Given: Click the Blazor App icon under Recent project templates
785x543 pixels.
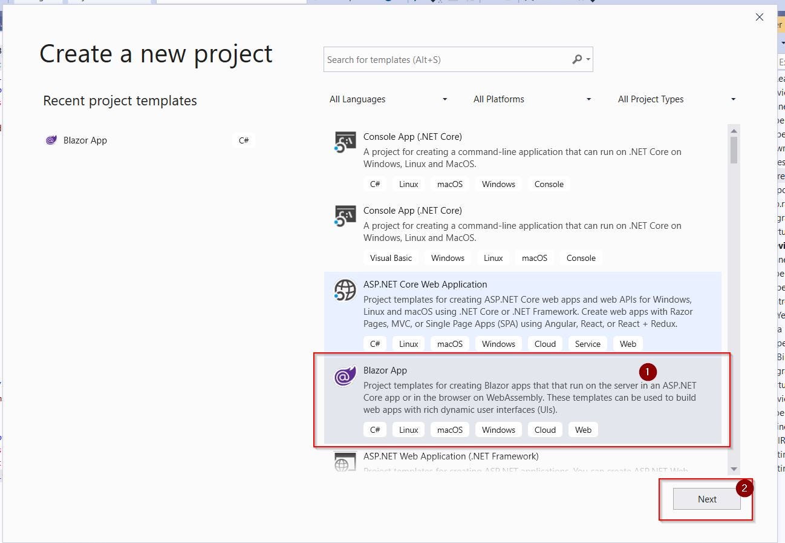Looking at the screenshot, I should point(51,140).
